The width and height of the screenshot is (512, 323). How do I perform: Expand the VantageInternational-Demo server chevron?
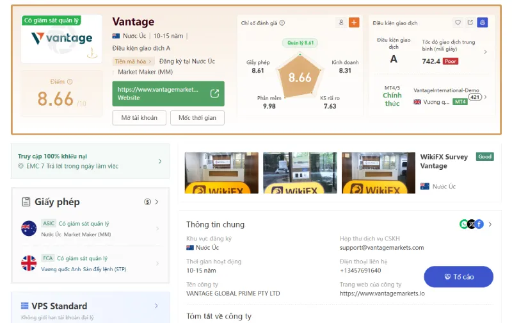(486, 97)
